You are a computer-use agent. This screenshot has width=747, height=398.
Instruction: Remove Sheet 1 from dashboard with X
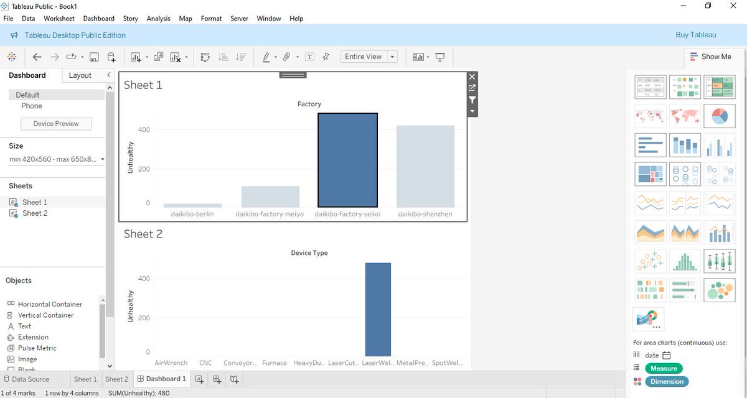[x=472, y=76]
